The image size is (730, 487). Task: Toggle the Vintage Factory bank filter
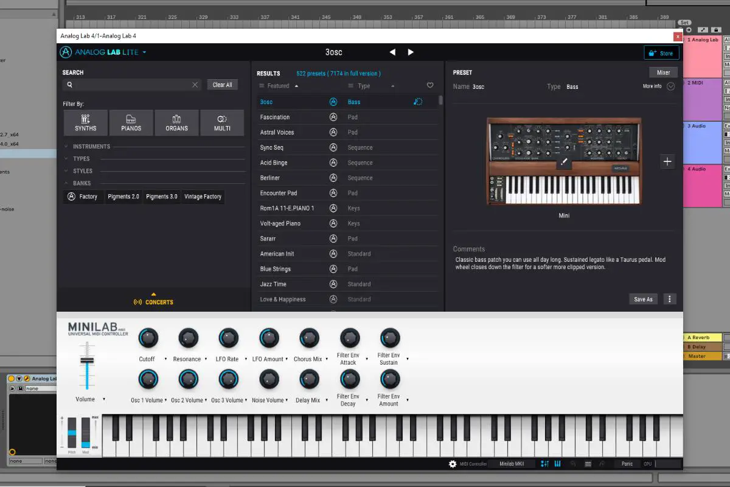tap(203, 196)
